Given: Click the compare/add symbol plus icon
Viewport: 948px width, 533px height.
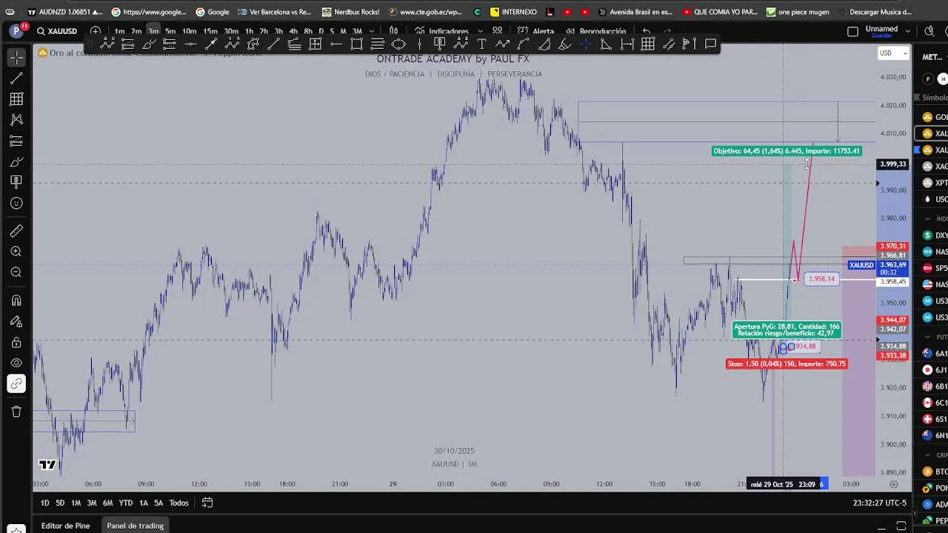Looking at the screenshot, I should coord(96,31).
